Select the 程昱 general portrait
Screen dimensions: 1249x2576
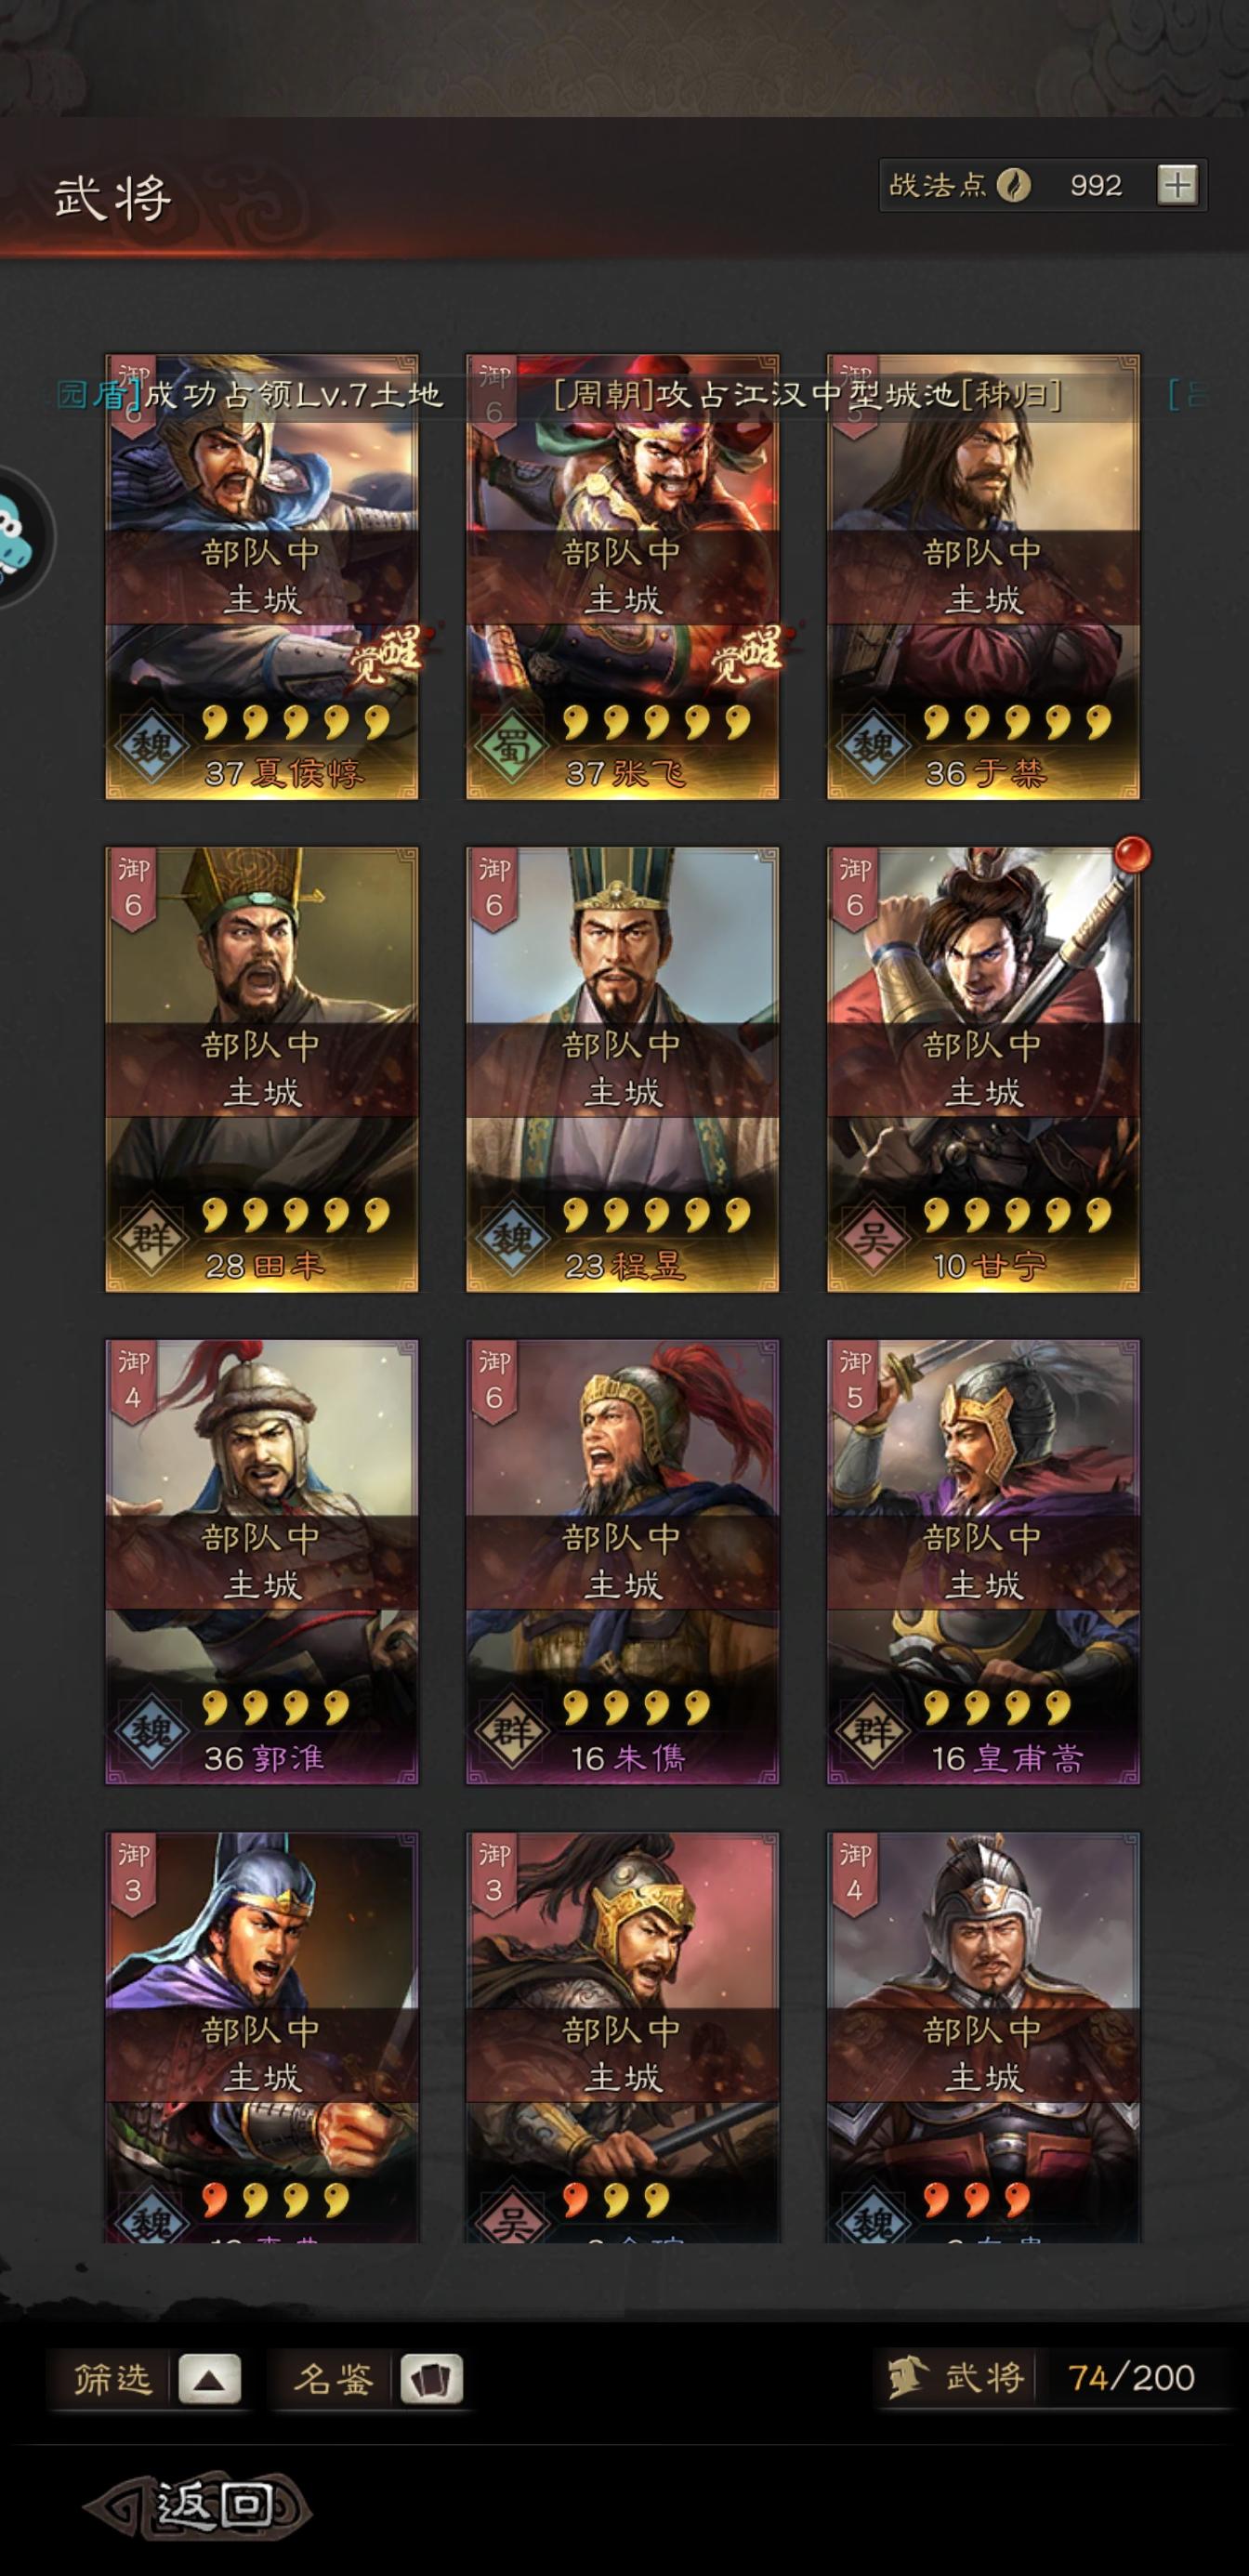coord(622,1070)
